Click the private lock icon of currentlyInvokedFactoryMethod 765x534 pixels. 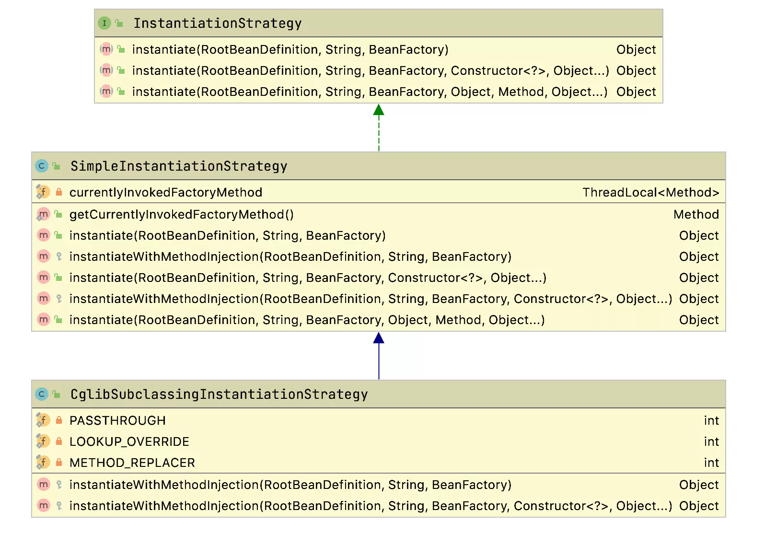point(59,192)
